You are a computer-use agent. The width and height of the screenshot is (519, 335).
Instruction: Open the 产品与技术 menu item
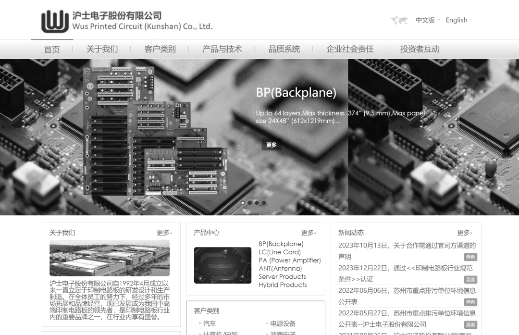tap(222, 49)
